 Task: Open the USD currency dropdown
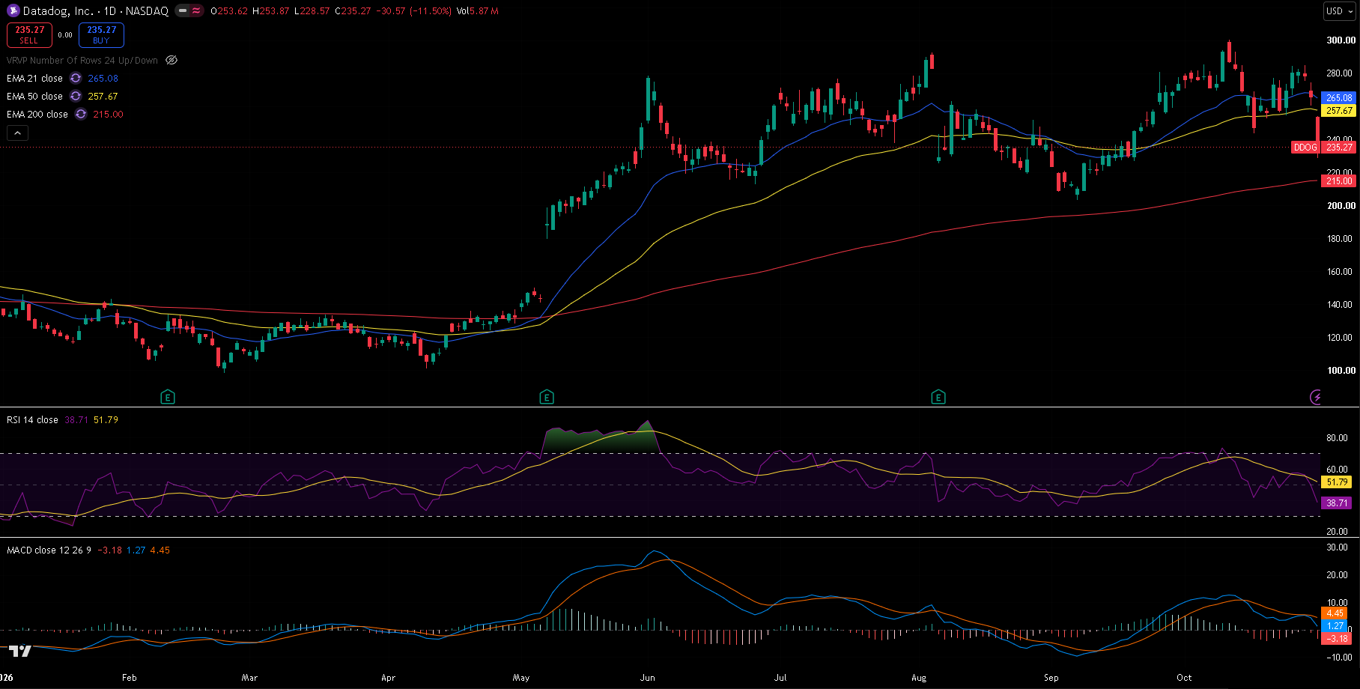pos(1340,10)
